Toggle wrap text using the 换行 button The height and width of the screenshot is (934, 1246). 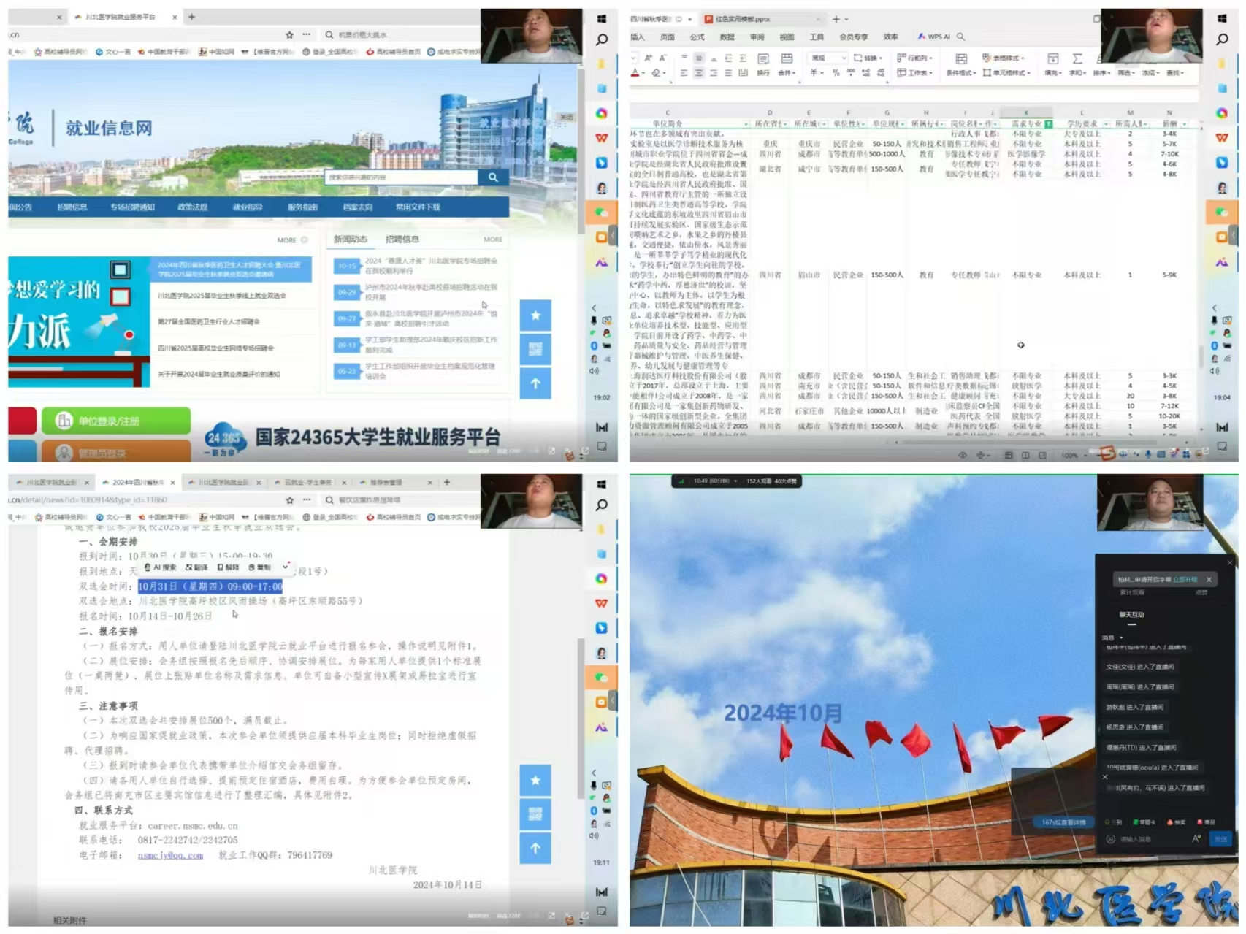(x=763, y=60)
